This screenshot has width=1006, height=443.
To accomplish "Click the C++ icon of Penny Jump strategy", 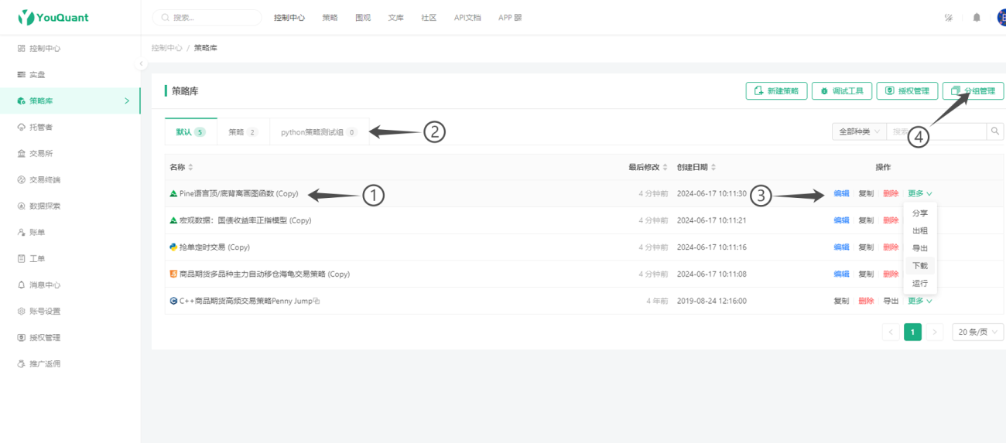I will (173, 301).
